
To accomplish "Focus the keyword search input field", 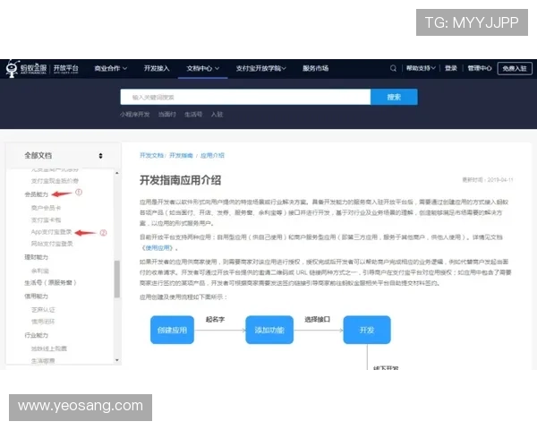I will pyautogui.click(x=245, y=97).
